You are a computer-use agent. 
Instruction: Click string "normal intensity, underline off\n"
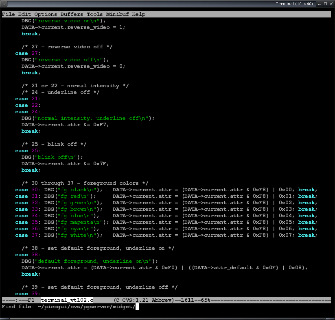tap(92, 118)
